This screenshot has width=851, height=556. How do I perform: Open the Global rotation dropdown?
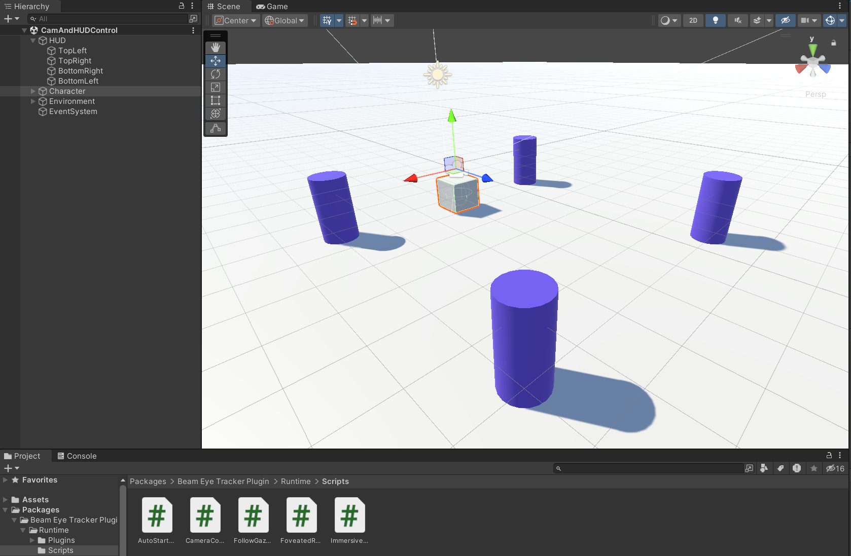(285, 20)
